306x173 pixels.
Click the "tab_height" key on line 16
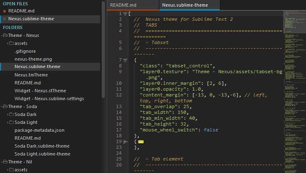pyautogui.click(x=157, y=124)
